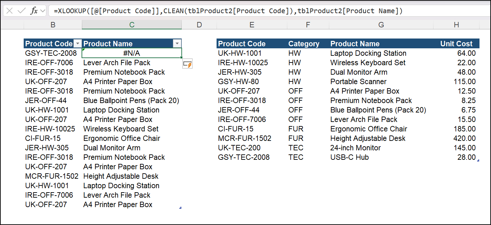
Task: Select column F header
Action: tap(308, 25)
